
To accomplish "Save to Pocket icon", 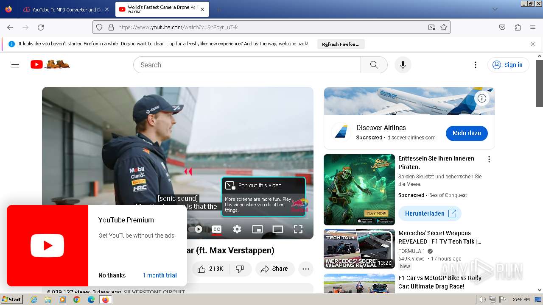I will tap(502, 27).
